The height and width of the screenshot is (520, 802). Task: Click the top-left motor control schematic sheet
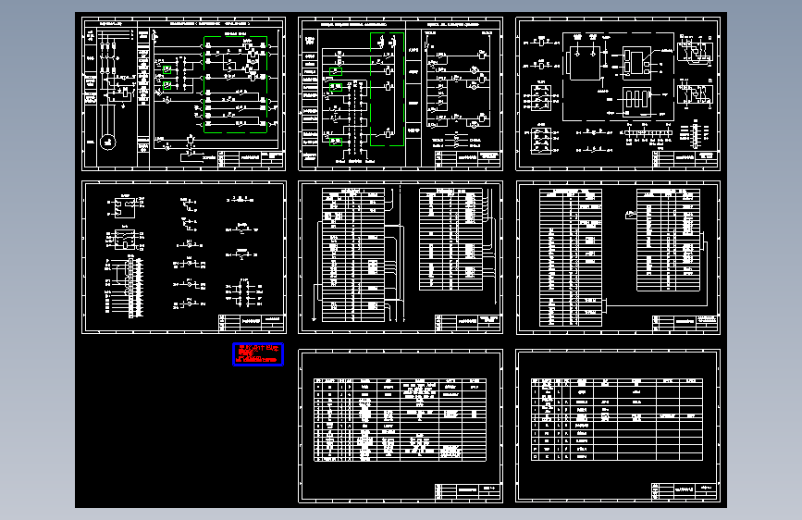click(x=184, y=93)
